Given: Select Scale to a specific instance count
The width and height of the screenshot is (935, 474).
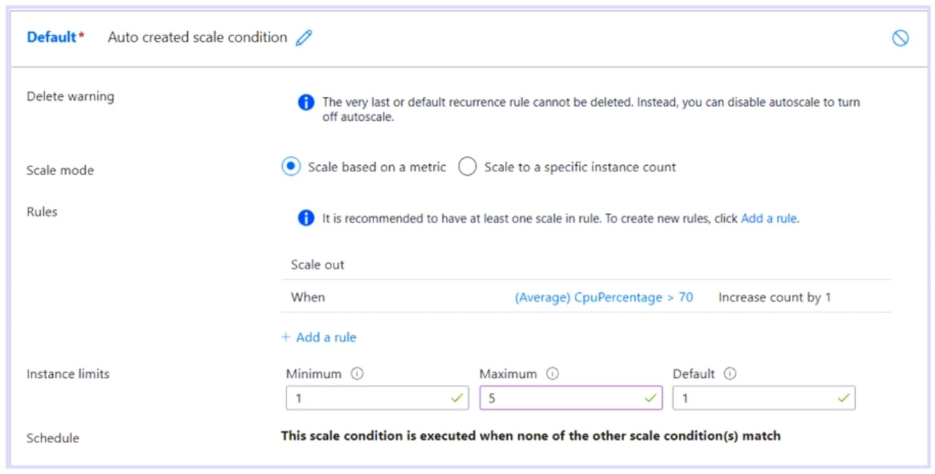Looking at the screenshot, I should point(467,166).
